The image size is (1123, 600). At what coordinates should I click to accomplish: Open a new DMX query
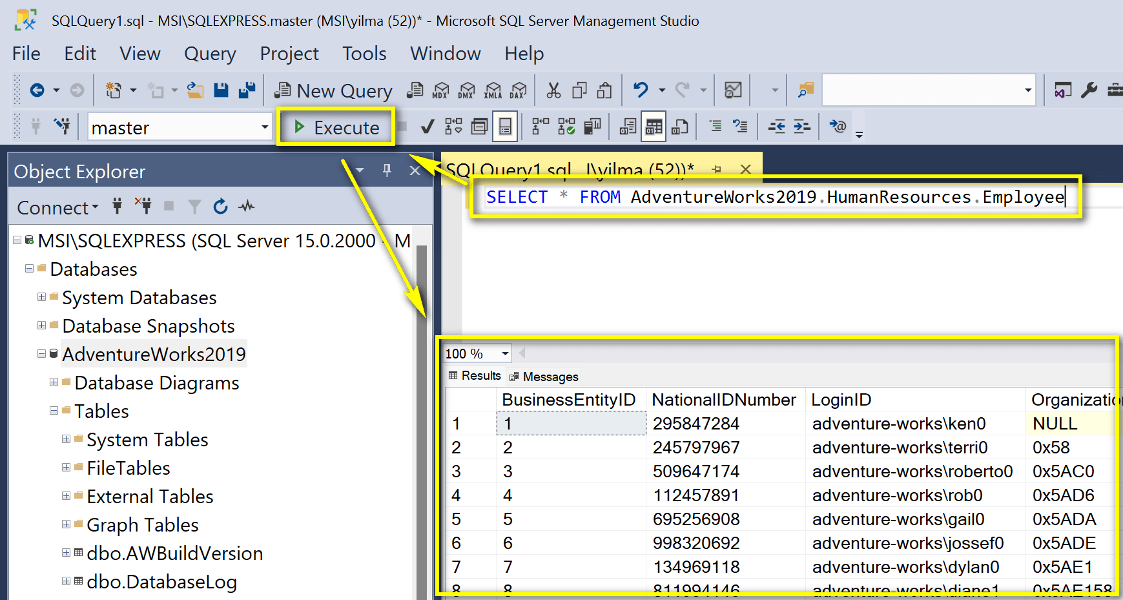coord(466,90)
